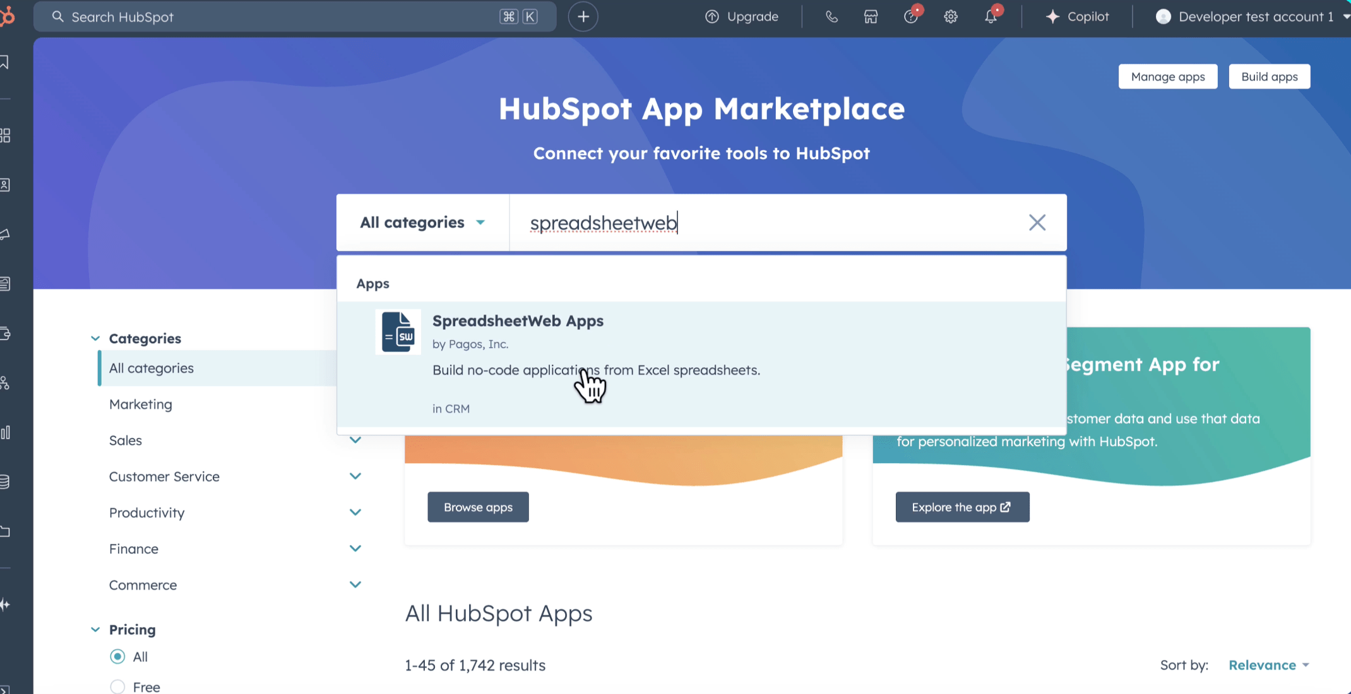
Task: Click Explore the app button
Action: [962, 507]
